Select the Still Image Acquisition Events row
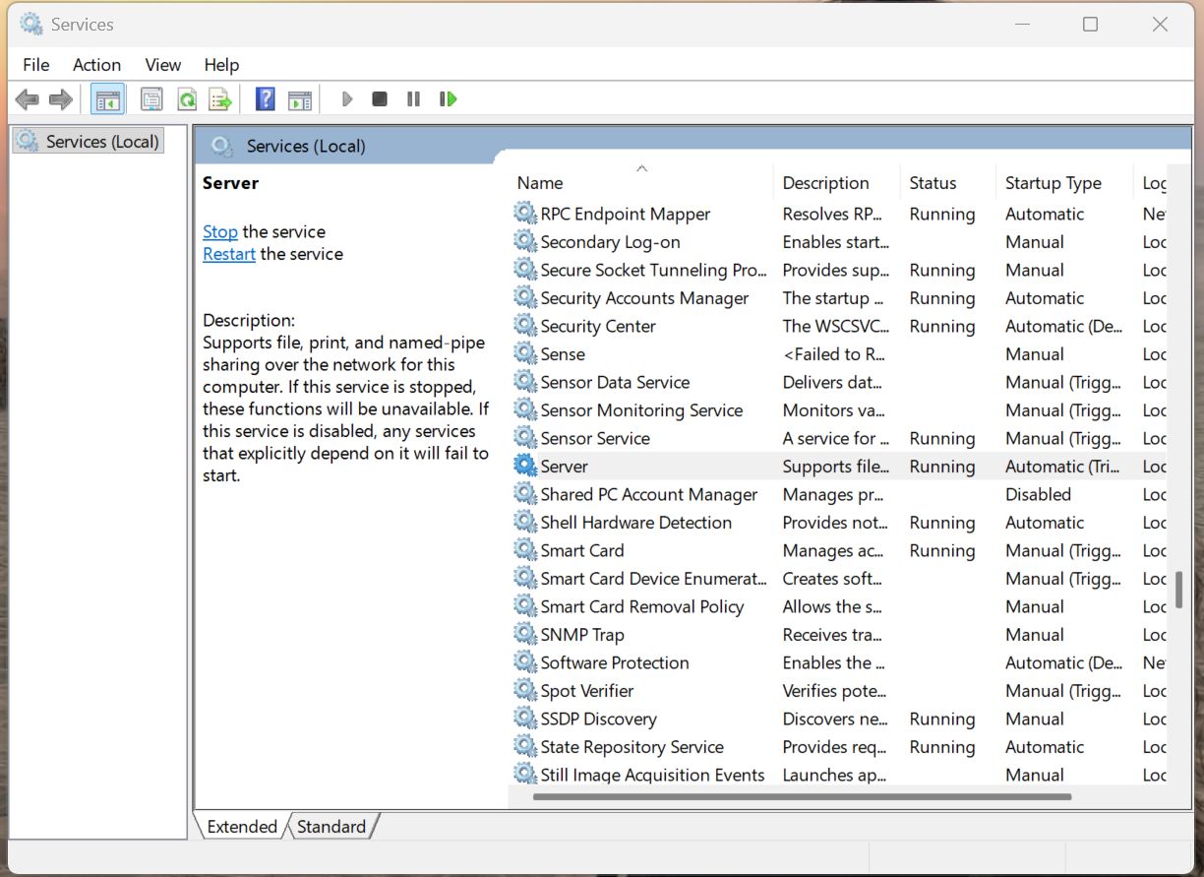This screenshot has height=877, width=1204. point(836,775)
